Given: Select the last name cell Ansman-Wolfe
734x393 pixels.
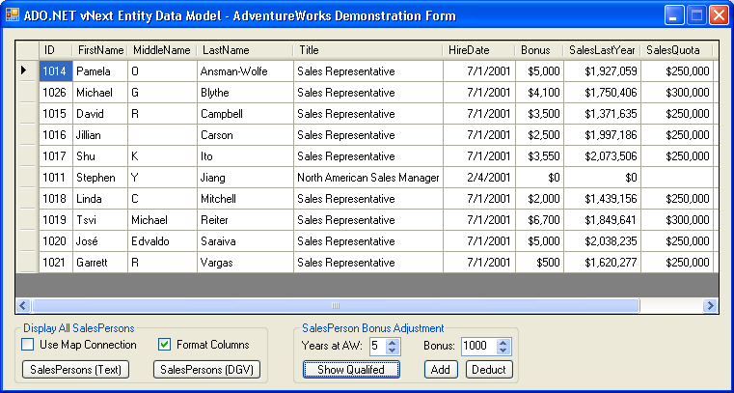Looking at the screenshot, I should 245,71.
